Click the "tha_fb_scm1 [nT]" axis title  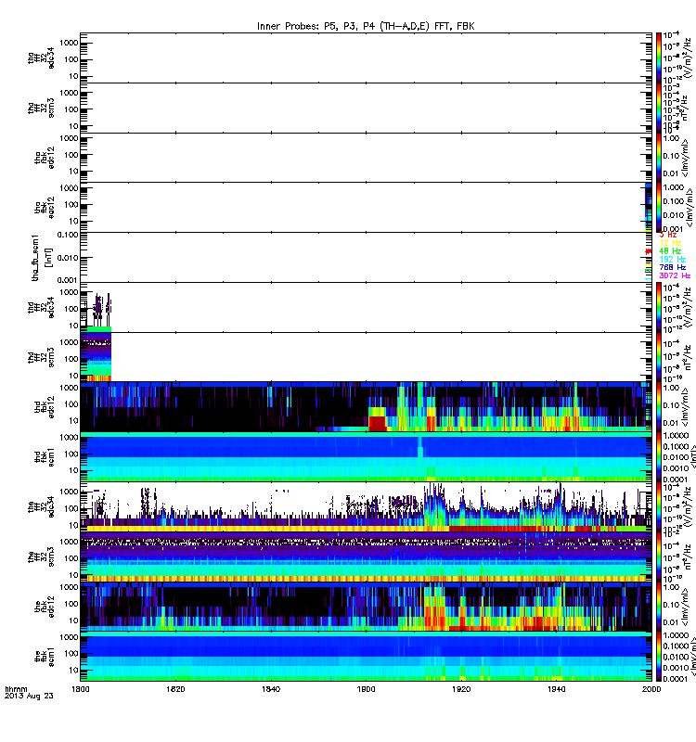point(41,258)
